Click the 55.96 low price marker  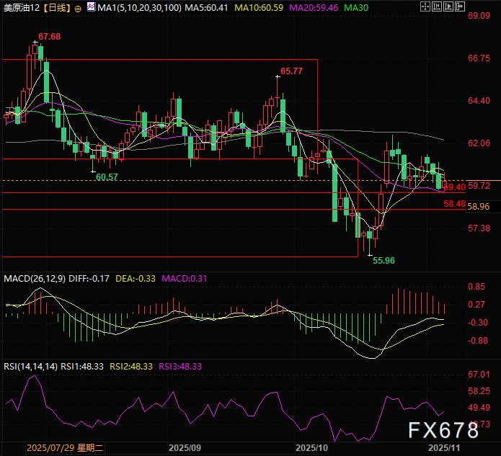point(383,260)
